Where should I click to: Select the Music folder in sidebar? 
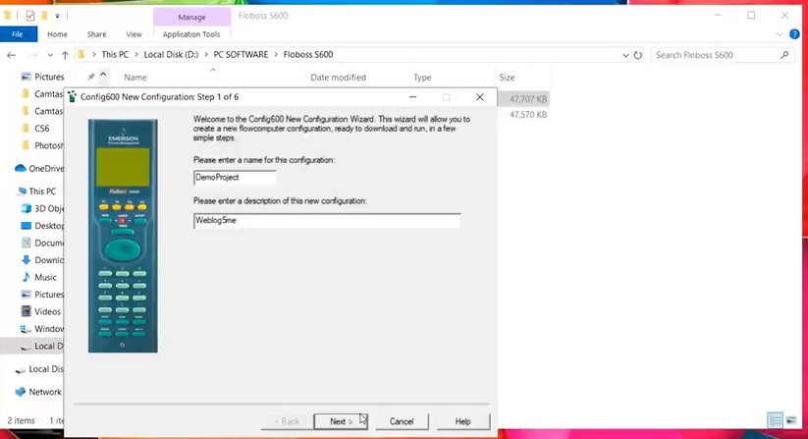point(48,278)
